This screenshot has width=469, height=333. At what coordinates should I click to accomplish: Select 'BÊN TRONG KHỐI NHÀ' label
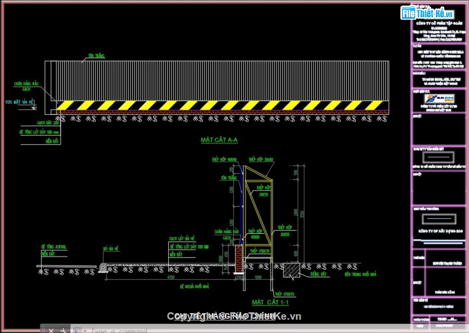pos(360,274)
